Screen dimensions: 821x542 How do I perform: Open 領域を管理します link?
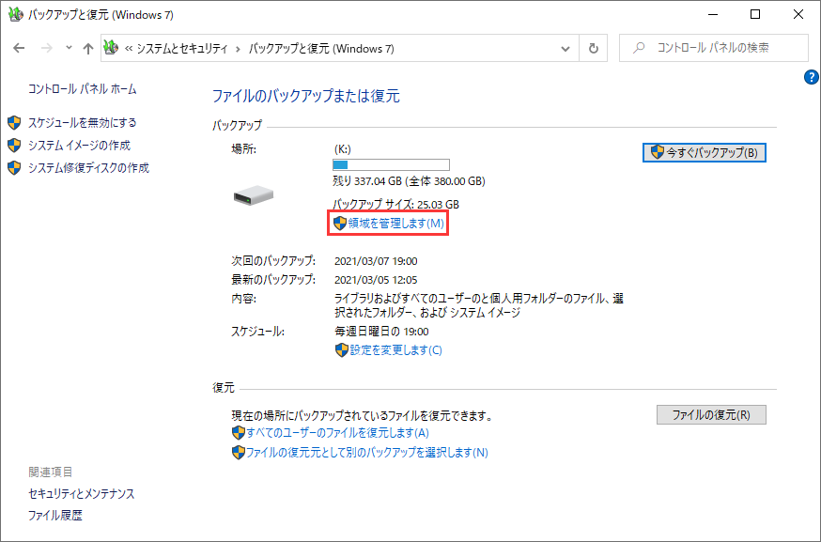395,224
